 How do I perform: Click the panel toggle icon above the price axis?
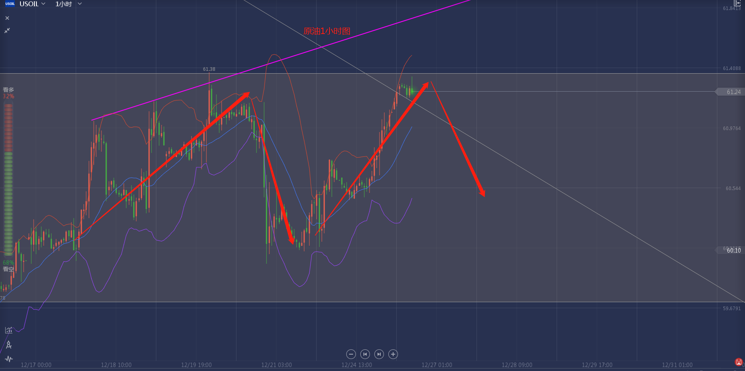(x=737, y=3)
